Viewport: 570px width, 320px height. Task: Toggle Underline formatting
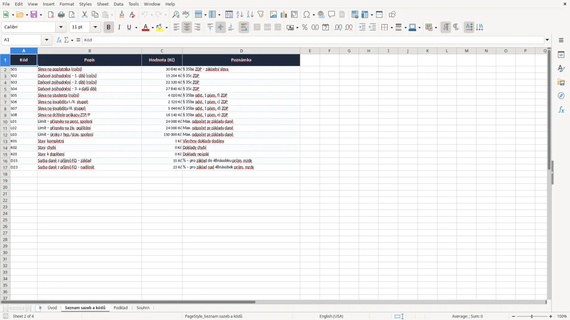pos(129,27)
